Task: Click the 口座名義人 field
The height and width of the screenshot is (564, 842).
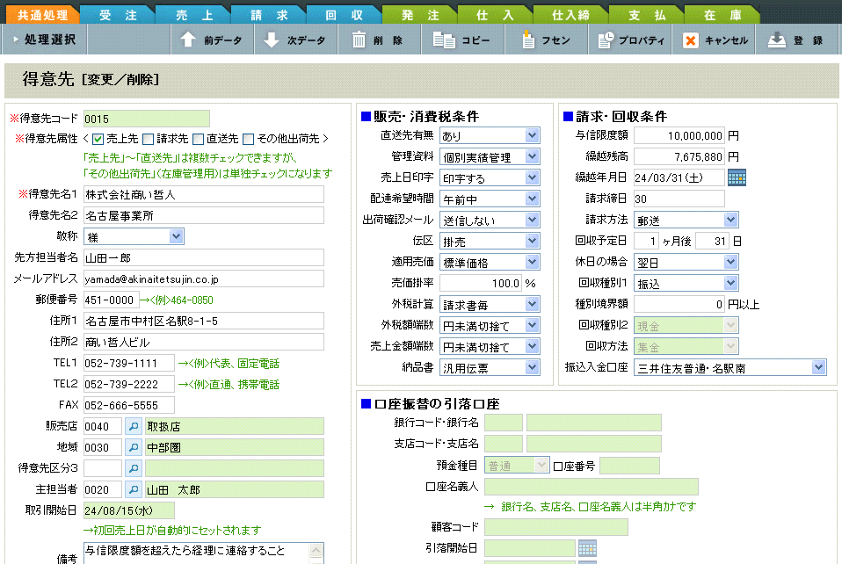Action: click(592, 487)
